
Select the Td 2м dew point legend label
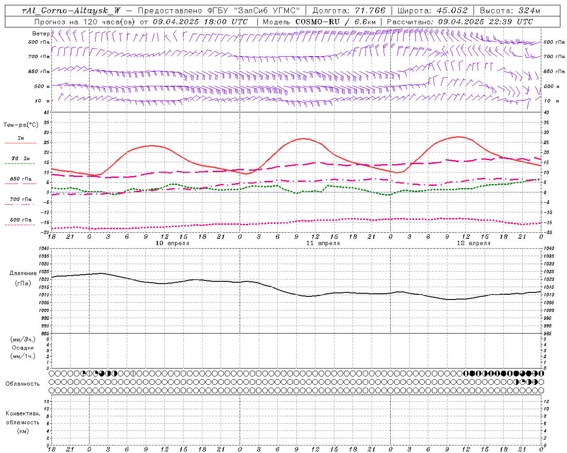pos(21,158)
